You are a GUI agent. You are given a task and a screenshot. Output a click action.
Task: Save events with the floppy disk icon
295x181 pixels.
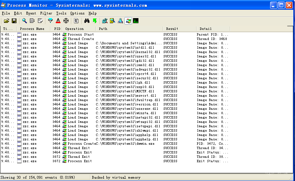tap(14, 21)
